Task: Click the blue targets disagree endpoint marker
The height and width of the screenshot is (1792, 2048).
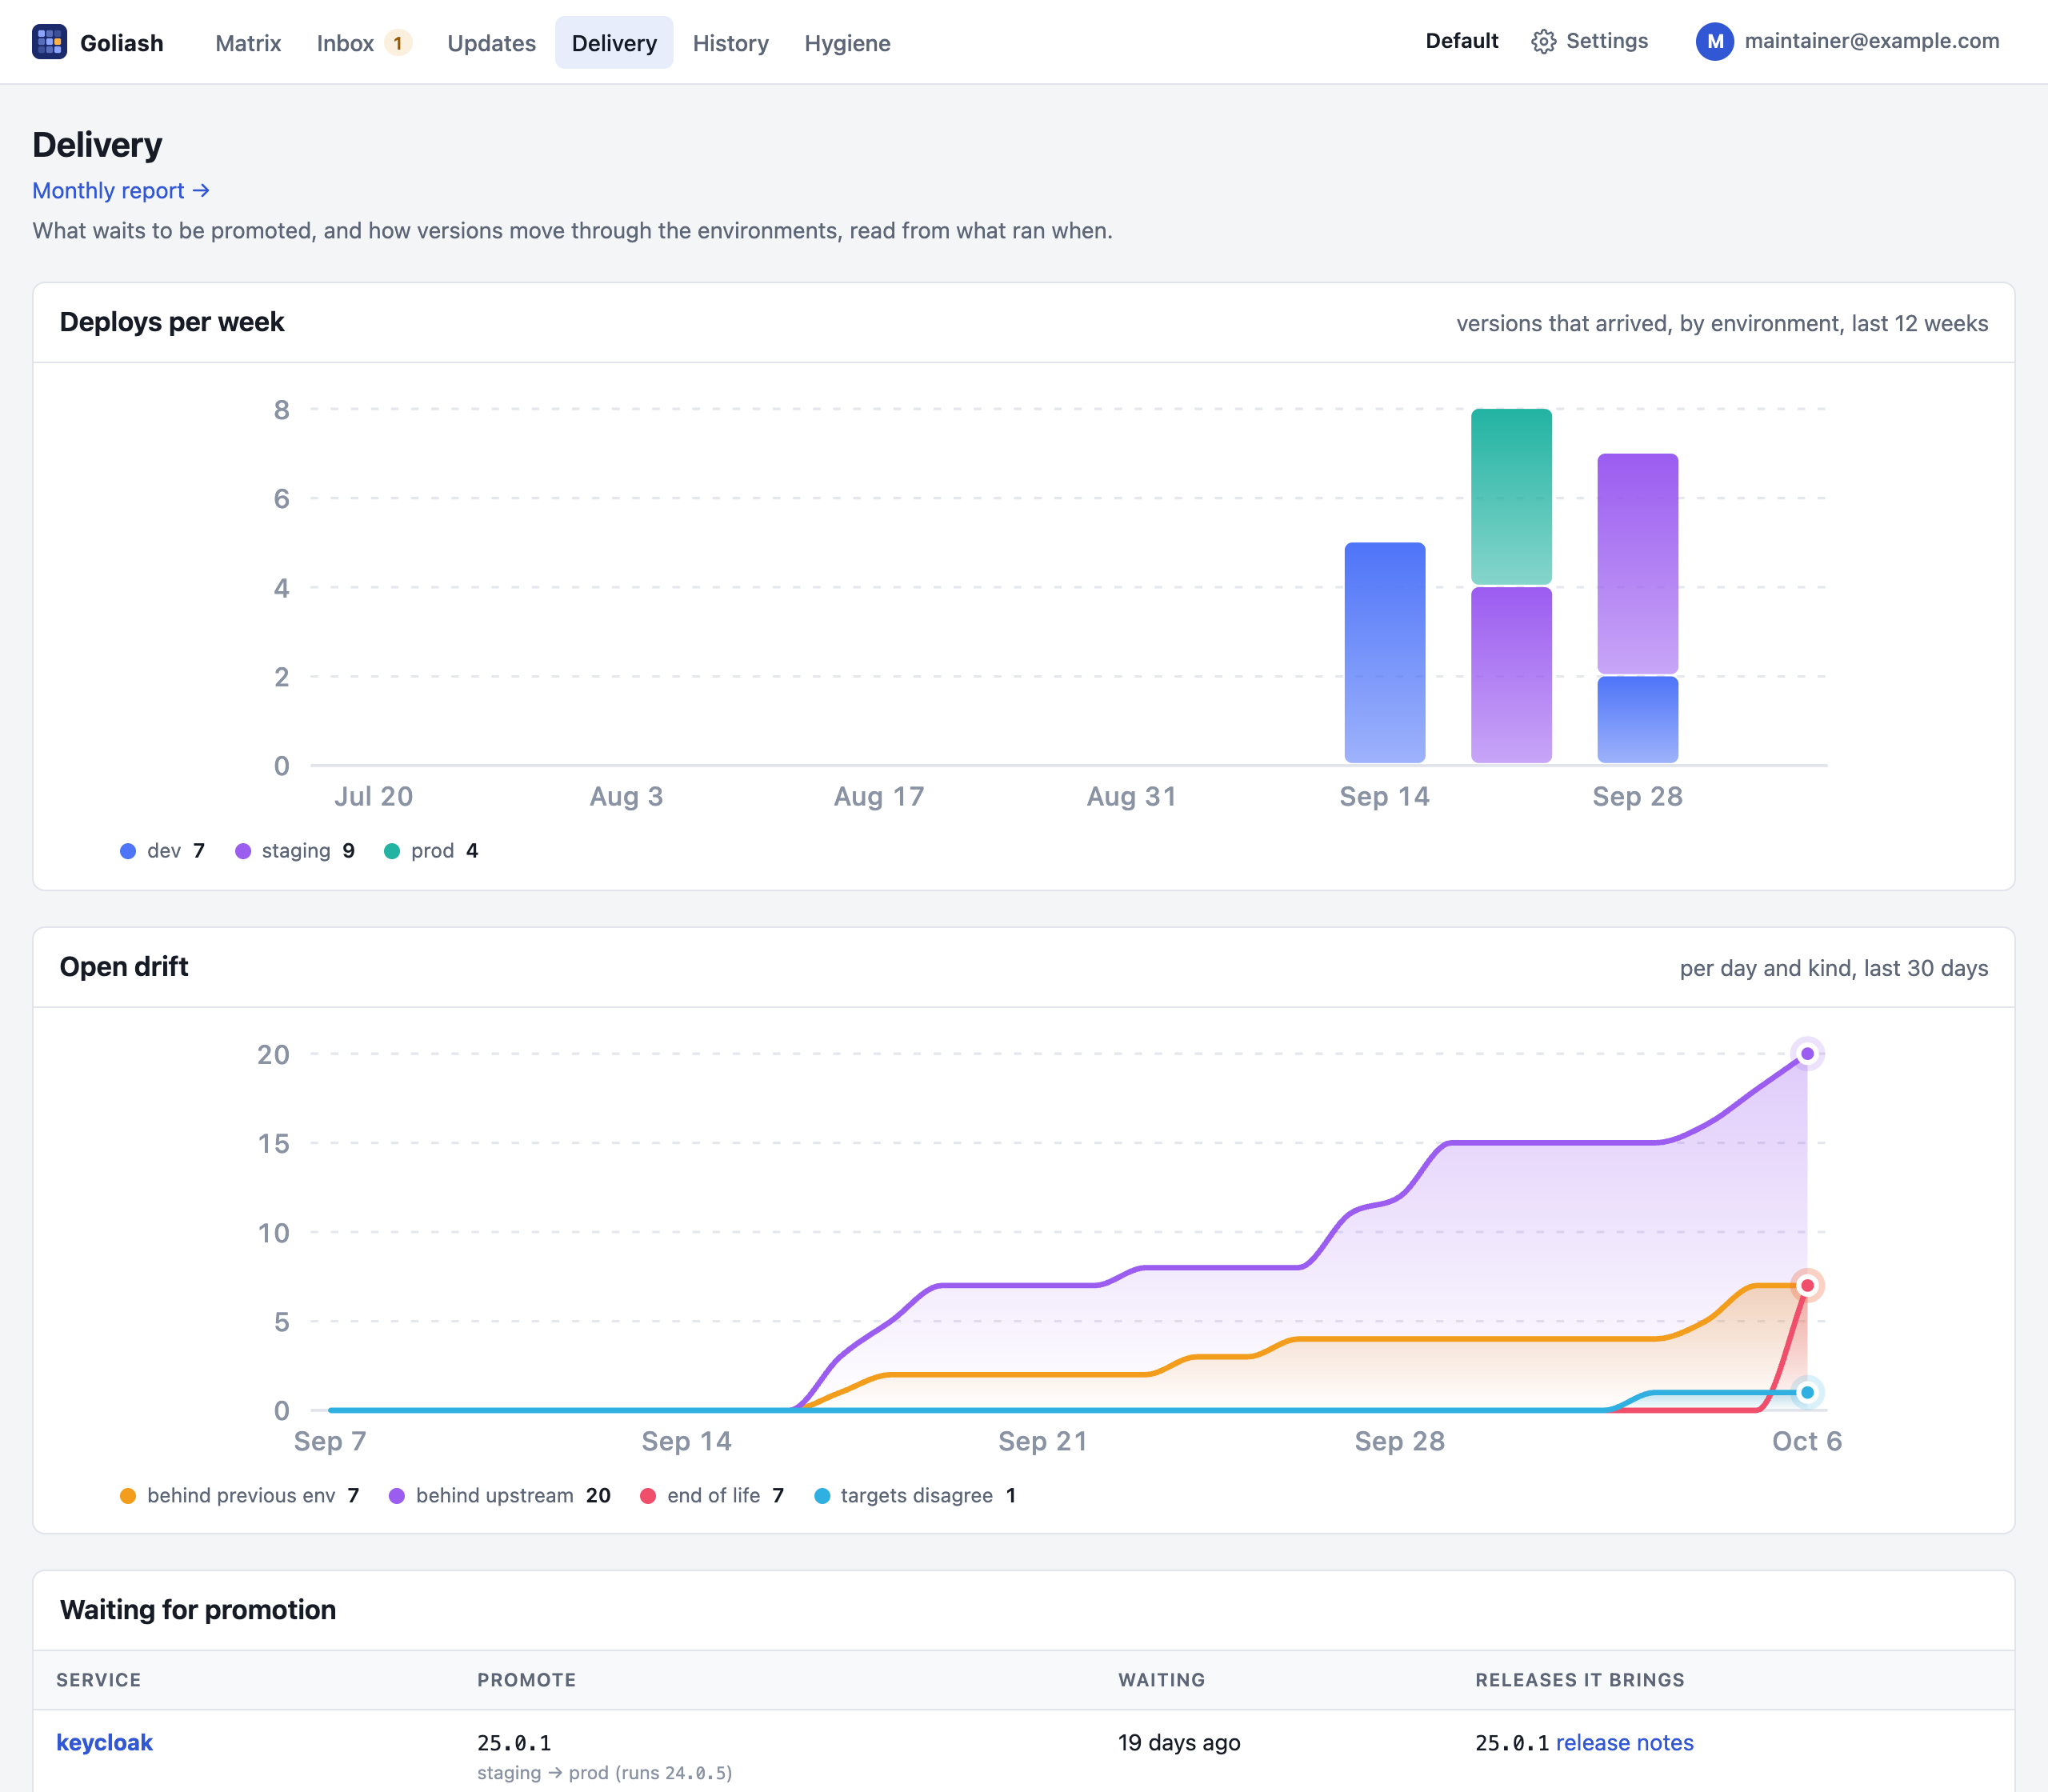Action: coord(1807,1392)
